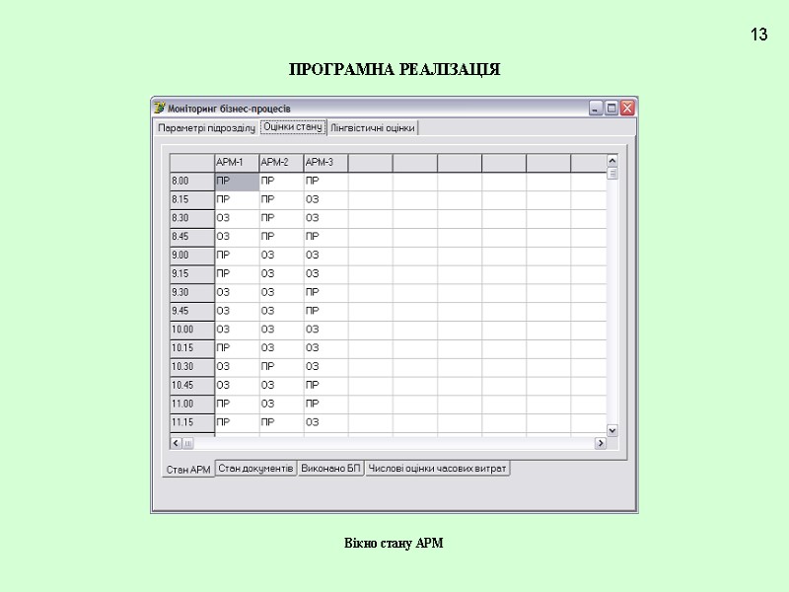The image size is (789, 592).
Task: Click the vertical scrollbar thumb
Action: point(612,174)
